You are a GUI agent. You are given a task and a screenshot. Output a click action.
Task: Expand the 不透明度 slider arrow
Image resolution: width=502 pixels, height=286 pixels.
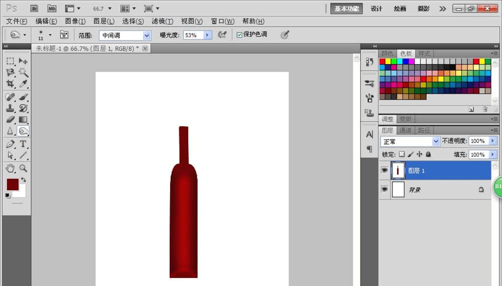click(x=492, y=141)
